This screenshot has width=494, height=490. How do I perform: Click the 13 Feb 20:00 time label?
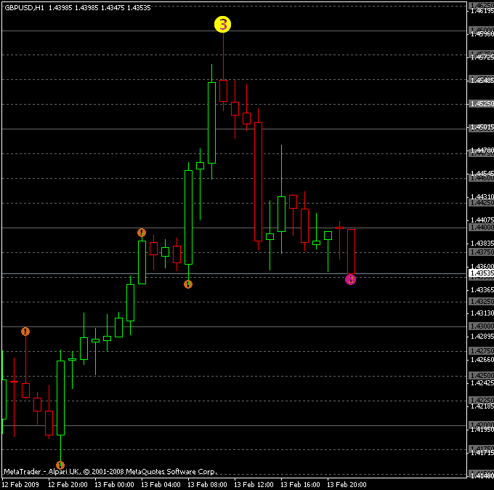tap(347, 484)
